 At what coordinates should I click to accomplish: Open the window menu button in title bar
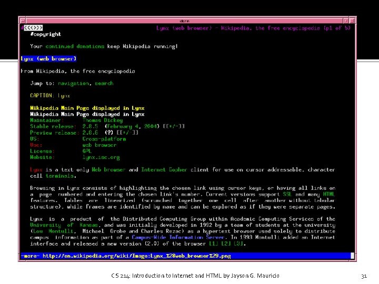(23, 21)
